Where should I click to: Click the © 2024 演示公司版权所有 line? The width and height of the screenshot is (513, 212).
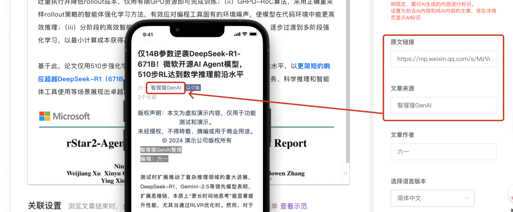[197, 140]
